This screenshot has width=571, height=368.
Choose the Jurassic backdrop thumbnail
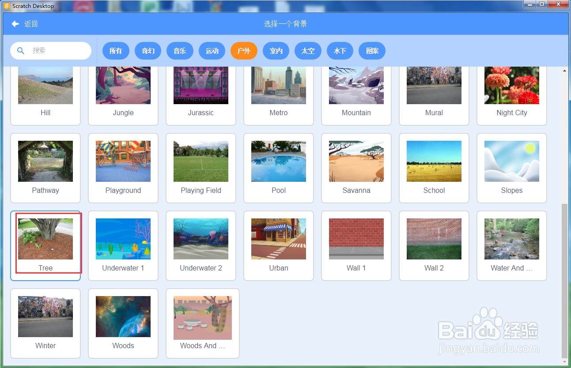pos(201,85)
